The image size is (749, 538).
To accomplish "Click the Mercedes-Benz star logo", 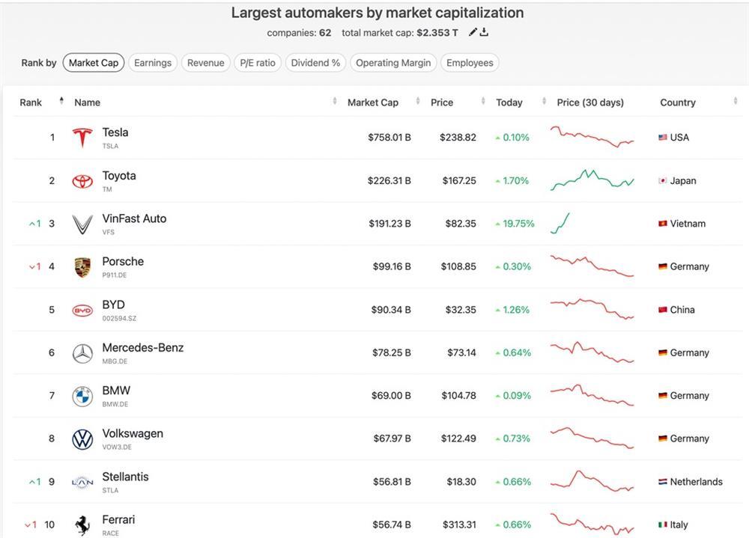I will coord(82,353).
